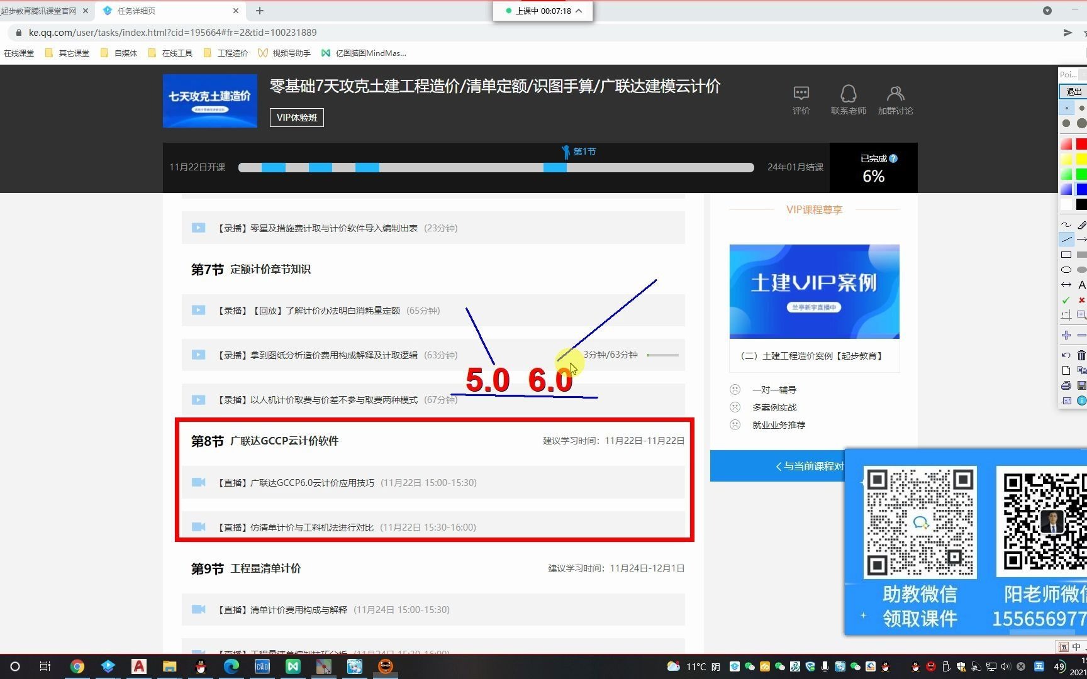Choose the smallest pen dot size
Viewport: 1087px width, 679px height.
coord(1066,108)
